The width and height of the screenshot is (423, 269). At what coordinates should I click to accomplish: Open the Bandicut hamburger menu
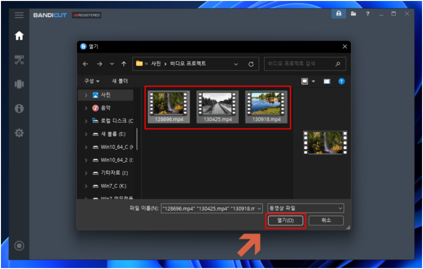[19, 15]
